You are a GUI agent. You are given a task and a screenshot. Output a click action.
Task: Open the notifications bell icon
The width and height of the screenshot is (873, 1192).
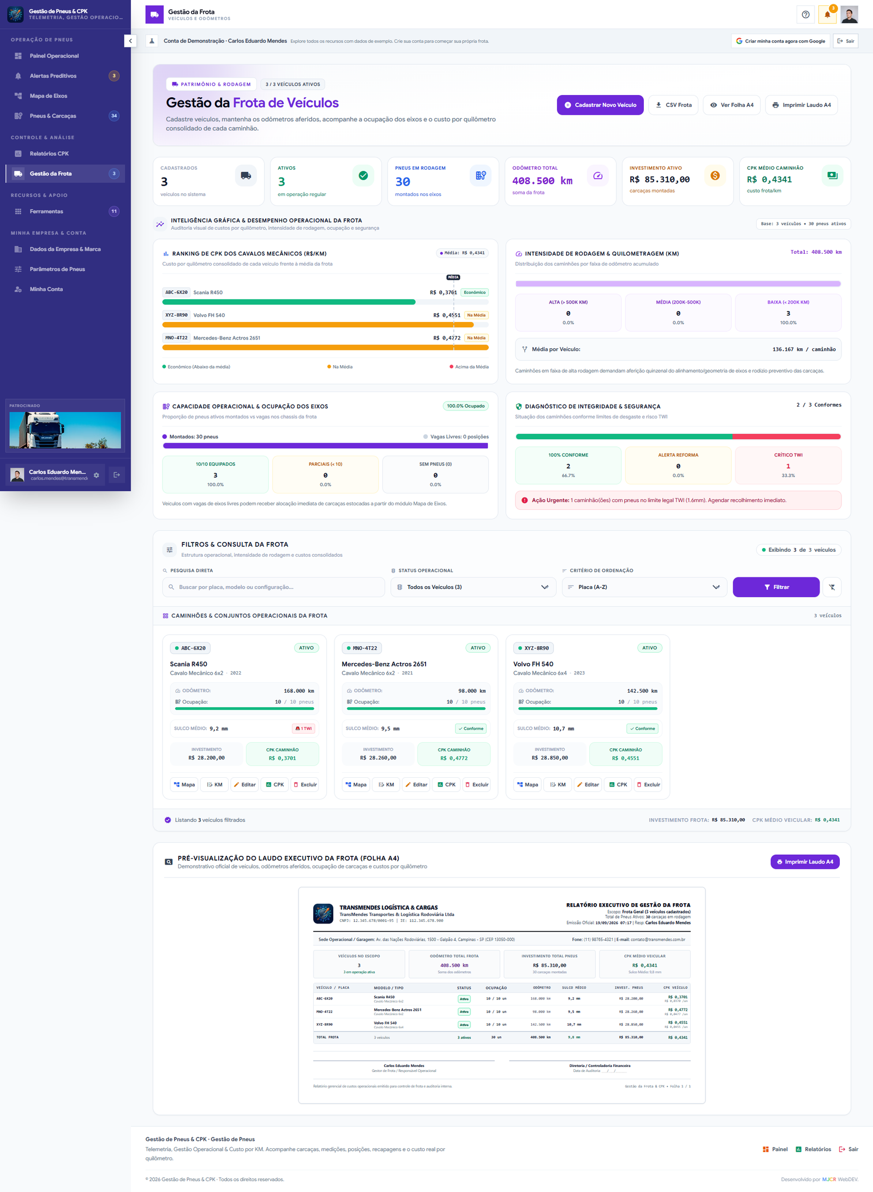point(827,15)
